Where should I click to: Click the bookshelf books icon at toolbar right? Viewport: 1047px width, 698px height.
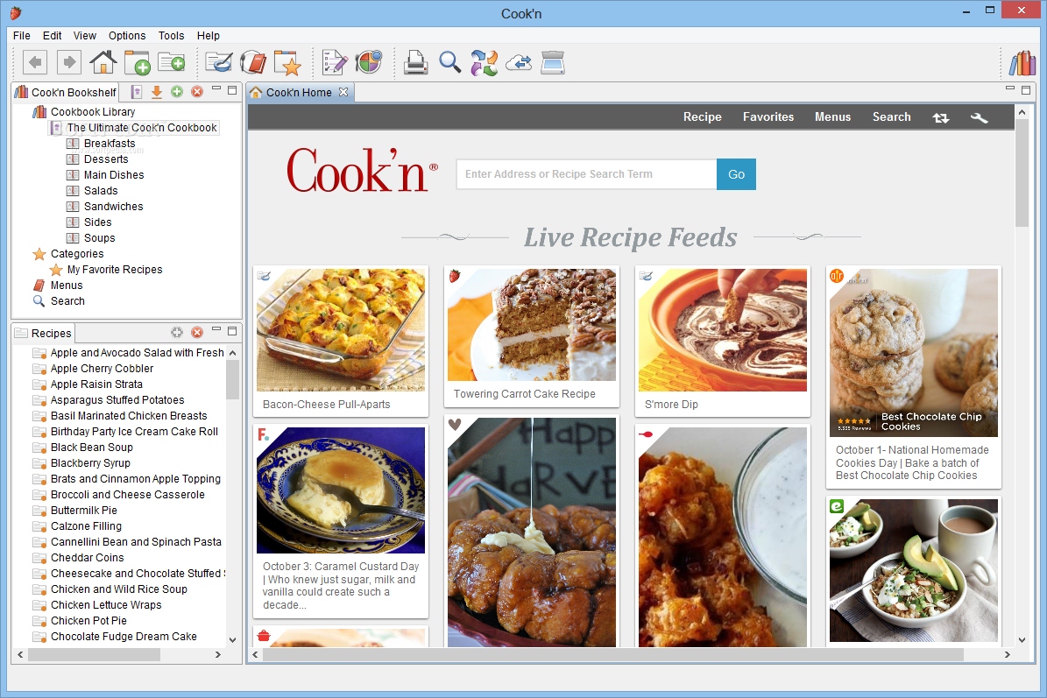(x=1022, y=63)
